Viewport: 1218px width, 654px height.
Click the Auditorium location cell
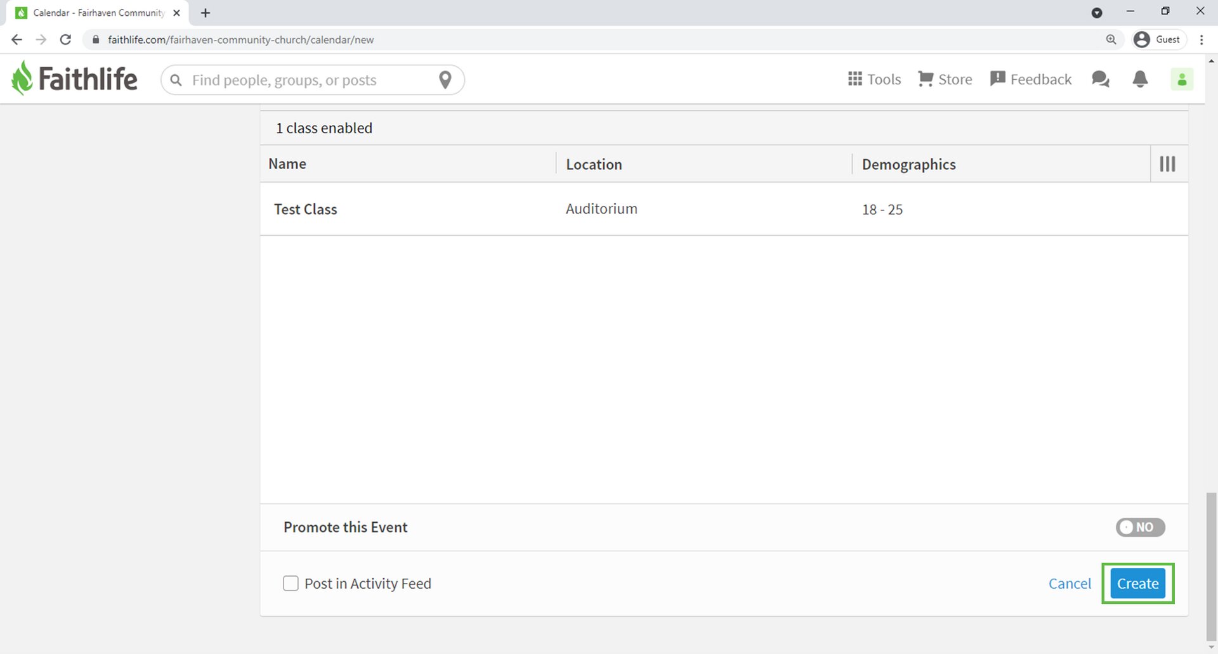point(601,208)
